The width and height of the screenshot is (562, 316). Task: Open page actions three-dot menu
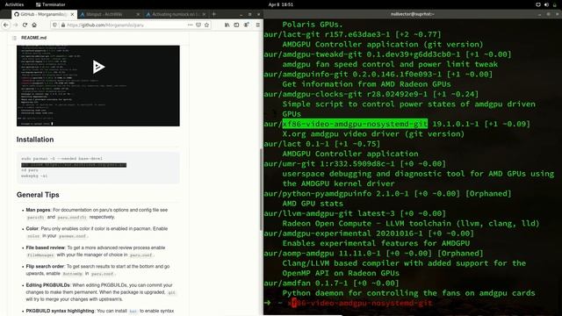pos(190,25)
